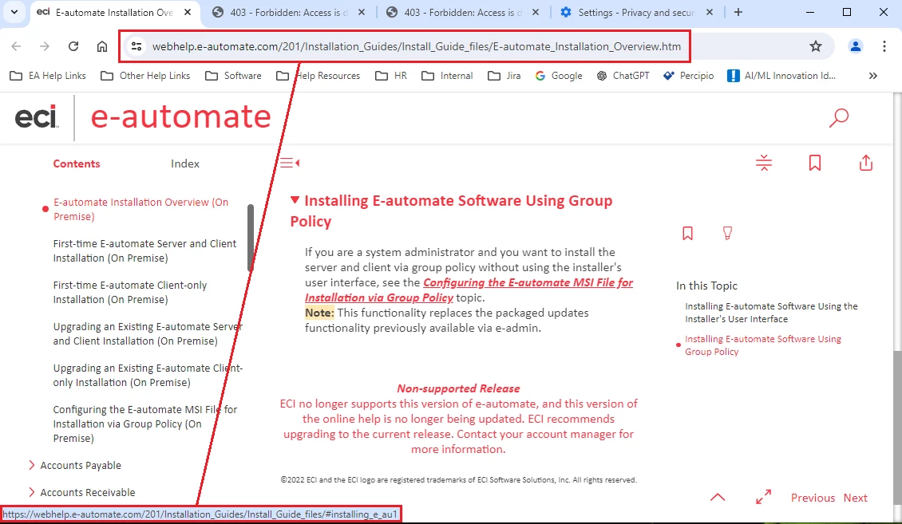
Task: Bookmark this tab with the star icon
Action: 815,46
